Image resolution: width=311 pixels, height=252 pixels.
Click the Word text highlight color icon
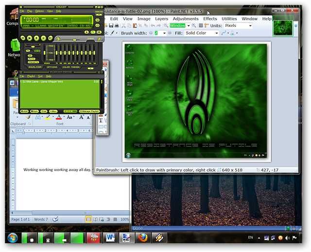click(48, 117)
